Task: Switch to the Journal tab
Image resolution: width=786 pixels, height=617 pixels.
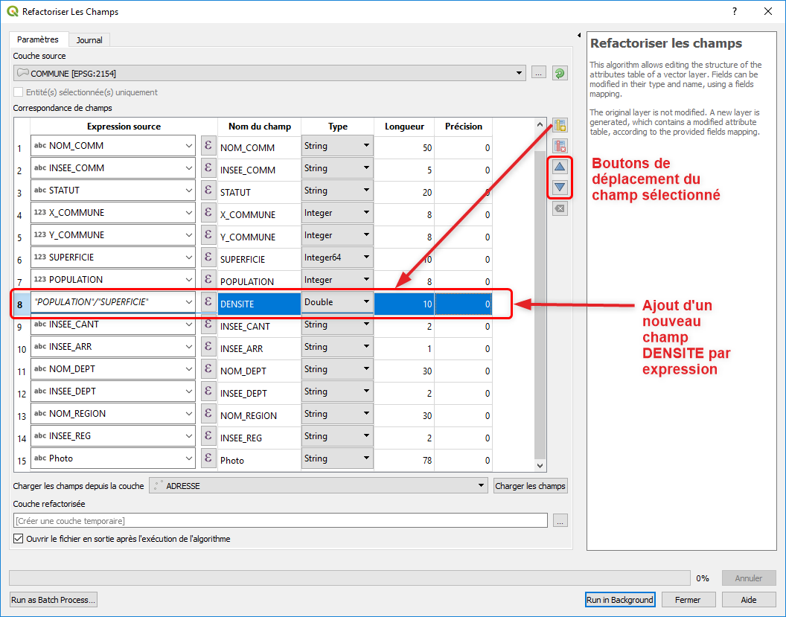Action: click(89, 40)
